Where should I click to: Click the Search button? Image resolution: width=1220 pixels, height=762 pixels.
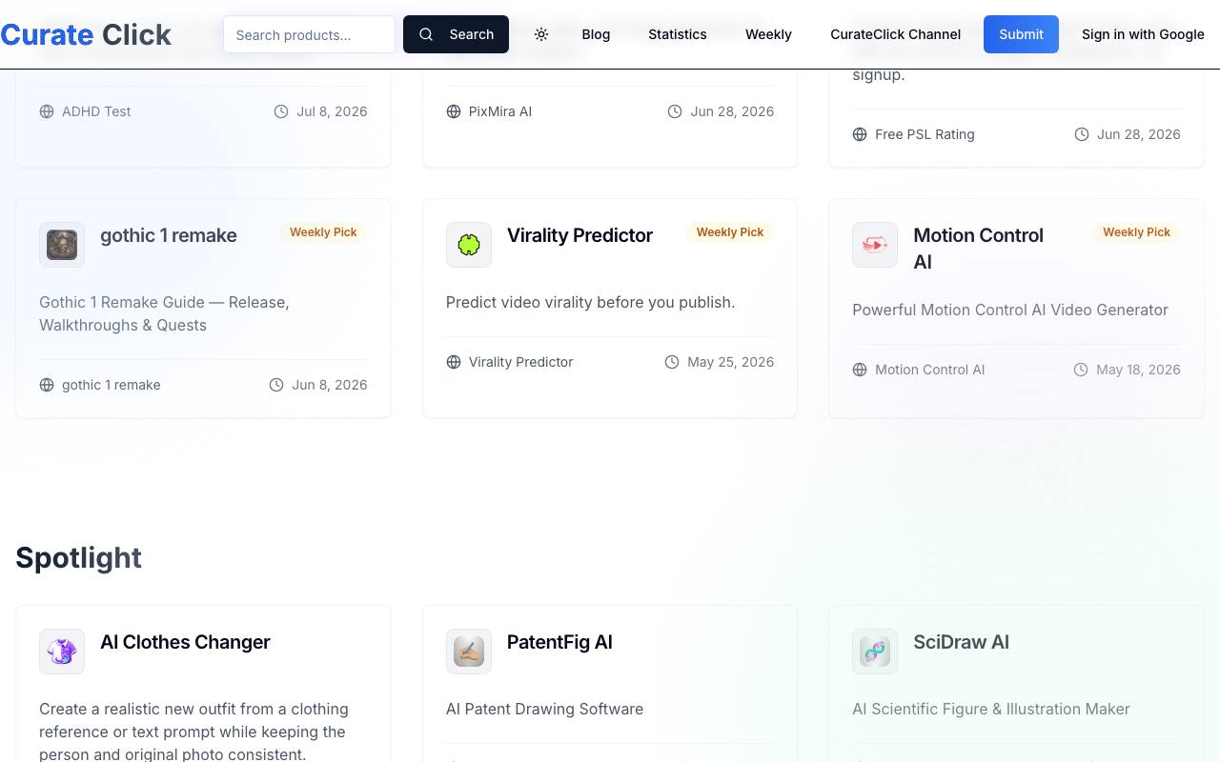point(456,34)
